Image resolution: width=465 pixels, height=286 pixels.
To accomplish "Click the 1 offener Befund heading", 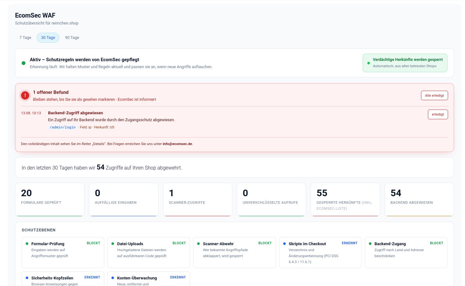I will coord(51,92).
